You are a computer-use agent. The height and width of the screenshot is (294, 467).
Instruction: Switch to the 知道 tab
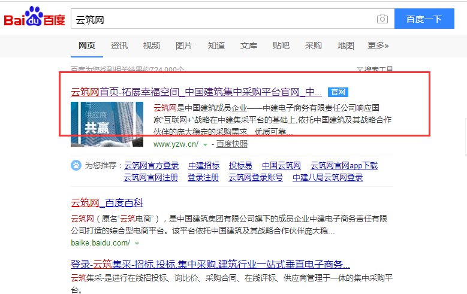(x=216, y=46)
